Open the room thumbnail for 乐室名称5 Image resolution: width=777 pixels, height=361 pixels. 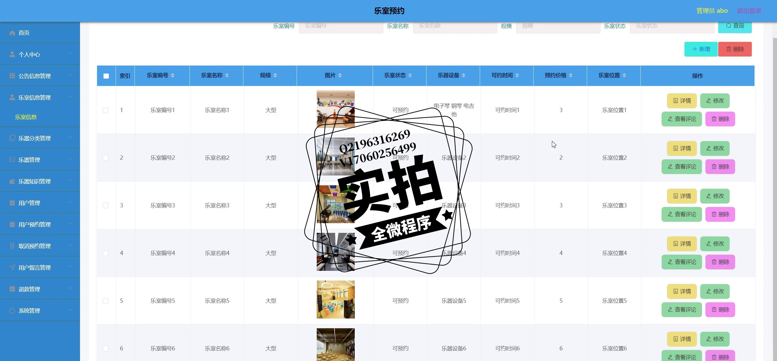(x=336, y=299)
